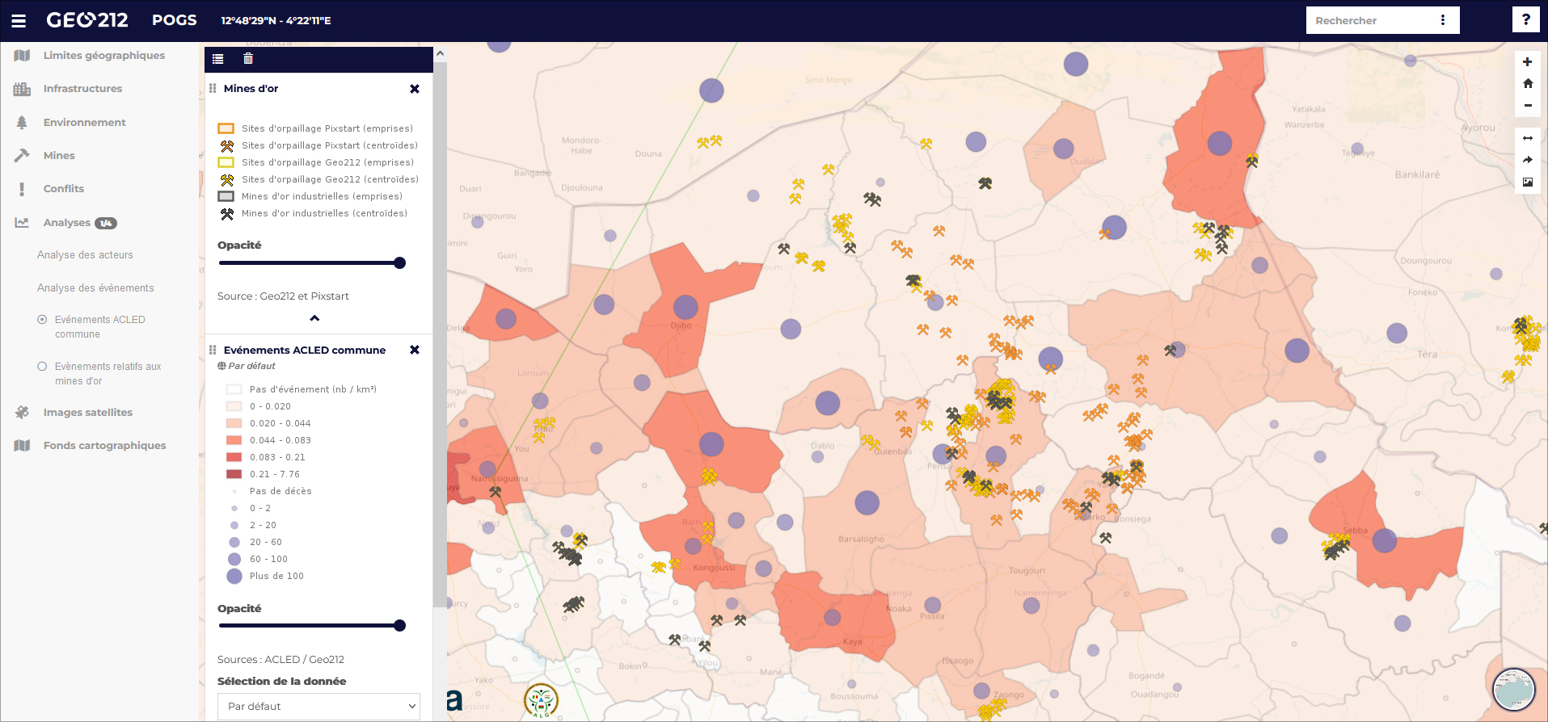Zoom out of the map with minus
Viewport: 1548px width, 722px height.
point(1527,105)
